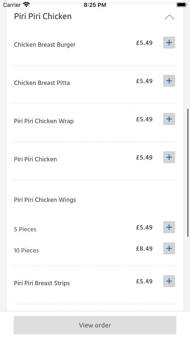
Task: Add Piri Piri Breast Strips to basket
Action: [169, 281]
